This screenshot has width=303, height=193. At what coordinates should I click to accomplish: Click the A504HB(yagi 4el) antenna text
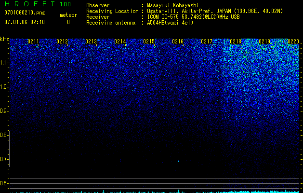(x=170, y=23)
